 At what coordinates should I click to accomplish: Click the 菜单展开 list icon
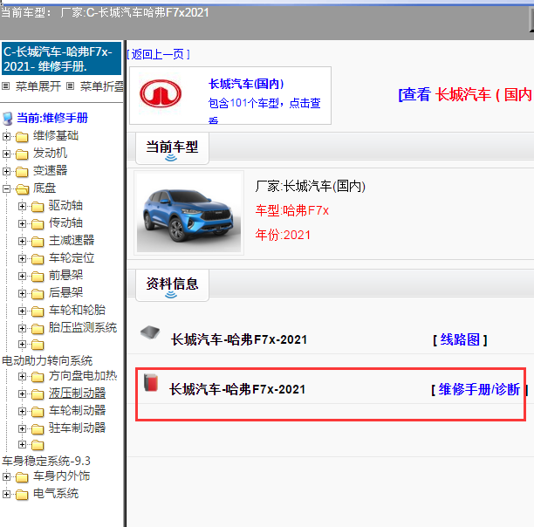click(x=6, y=86)
